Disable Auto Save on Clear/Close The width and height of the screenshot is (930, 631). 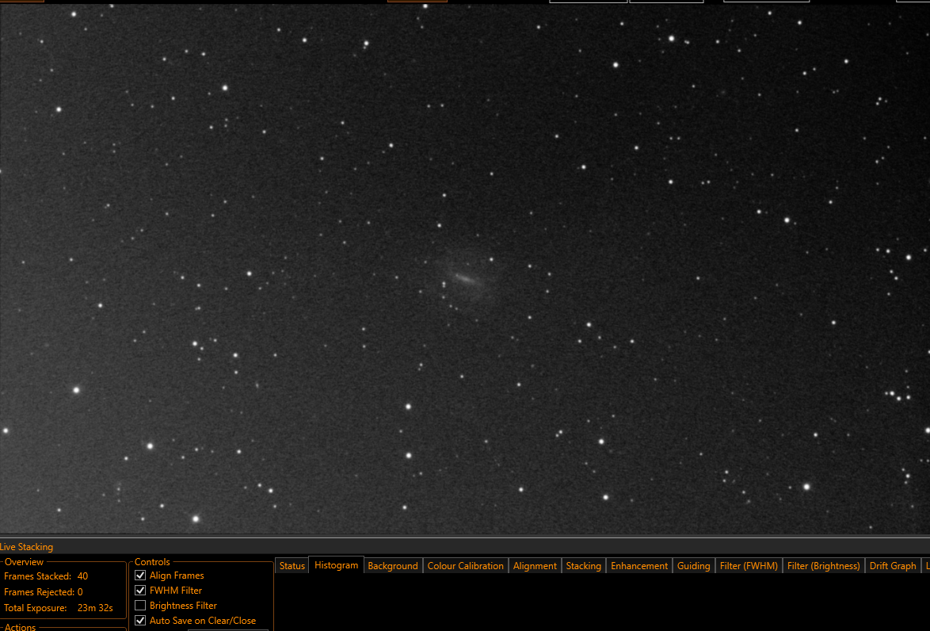(140, 621)
